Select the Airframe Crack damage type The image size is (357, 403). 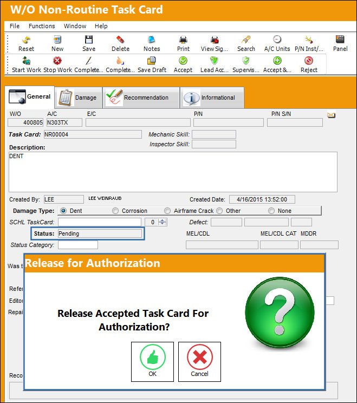coord(167,211)
